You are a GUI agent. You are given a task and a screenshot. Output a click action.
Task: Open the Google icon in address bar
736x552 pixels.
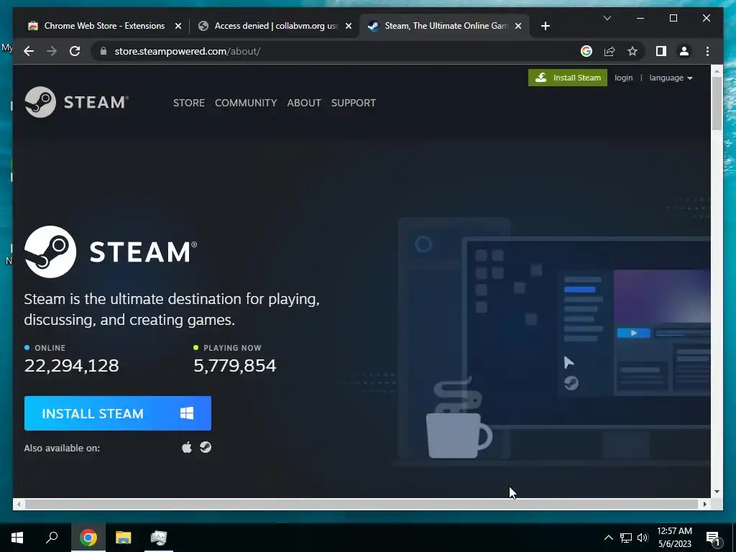586,51
